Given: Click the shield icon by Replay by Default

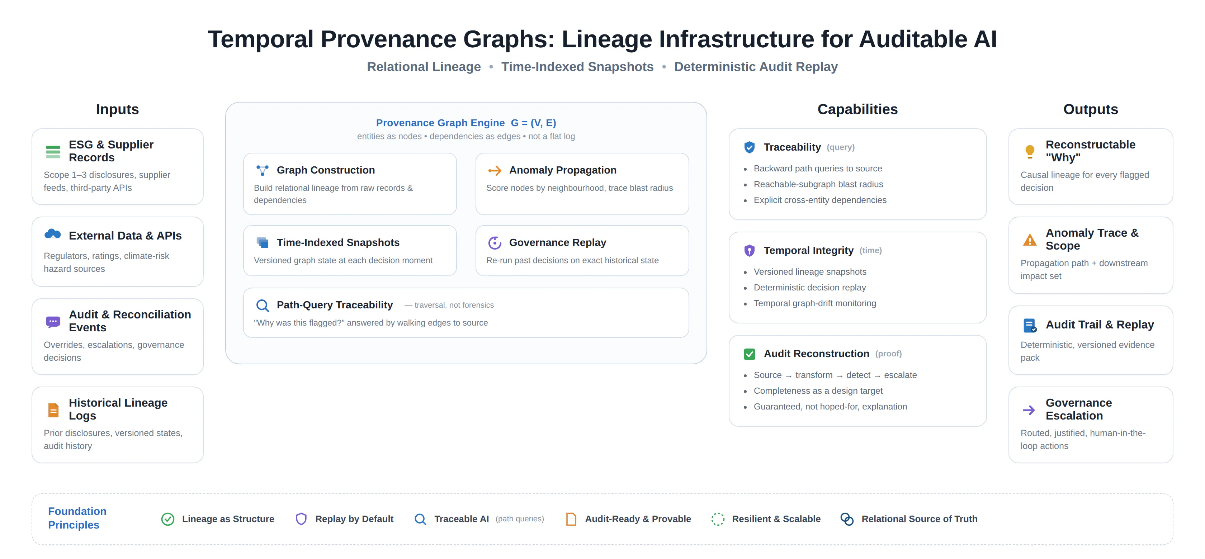Looking at the screenshot, I should pyautogui.click(x=301, y=519).
